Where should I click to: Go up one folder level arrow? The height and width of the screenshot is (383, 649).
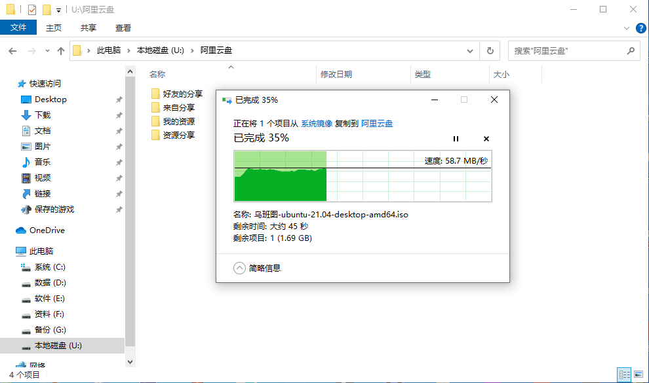[61, 50]
